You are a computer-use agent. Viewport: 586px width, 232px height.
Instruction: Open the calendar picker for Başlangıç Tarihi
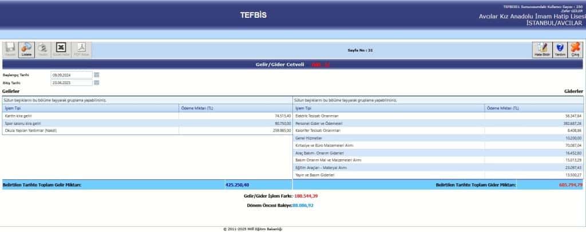click(x=97, y=75)
